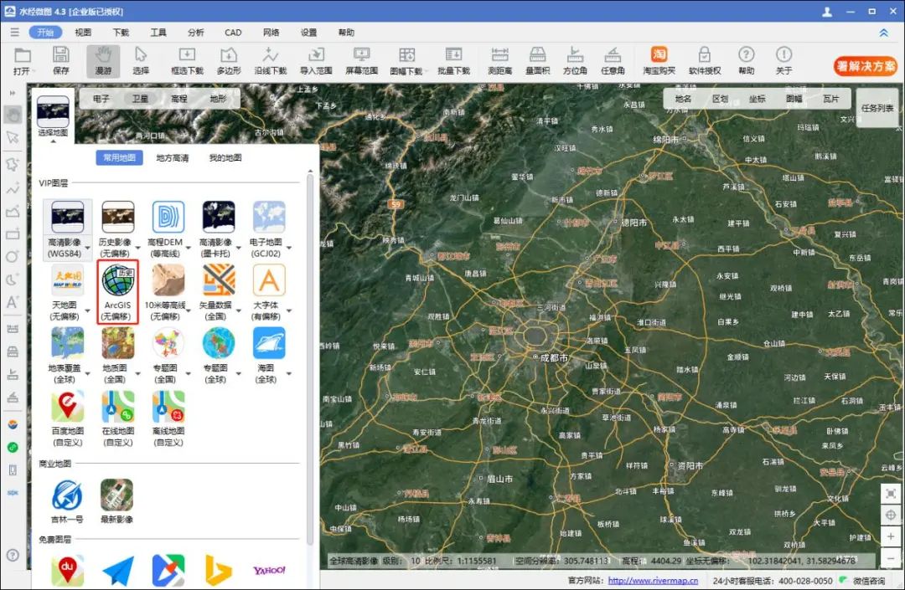Switch to 我的地图 tab
The height and width of the screenshot is (590, 905).
pos(225,157)
